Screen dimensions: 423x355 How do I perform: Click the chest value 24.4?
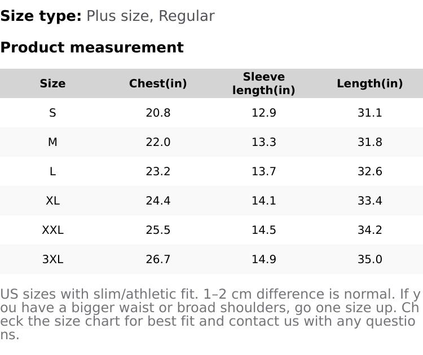click(158, 201)
